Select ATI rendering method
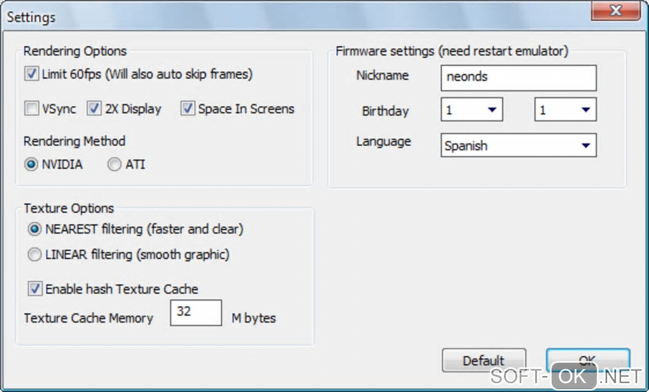Viewport: 649px width, 392px height. pos(115,165)
